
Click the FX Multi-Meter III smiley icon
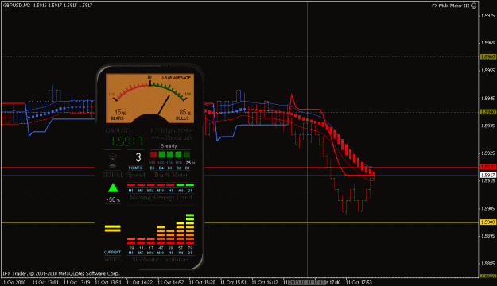474,6
